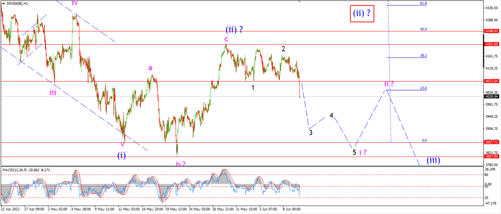Click the pink 'c' wave label at peak
The image size is (501, 214).
click(226, 39)
